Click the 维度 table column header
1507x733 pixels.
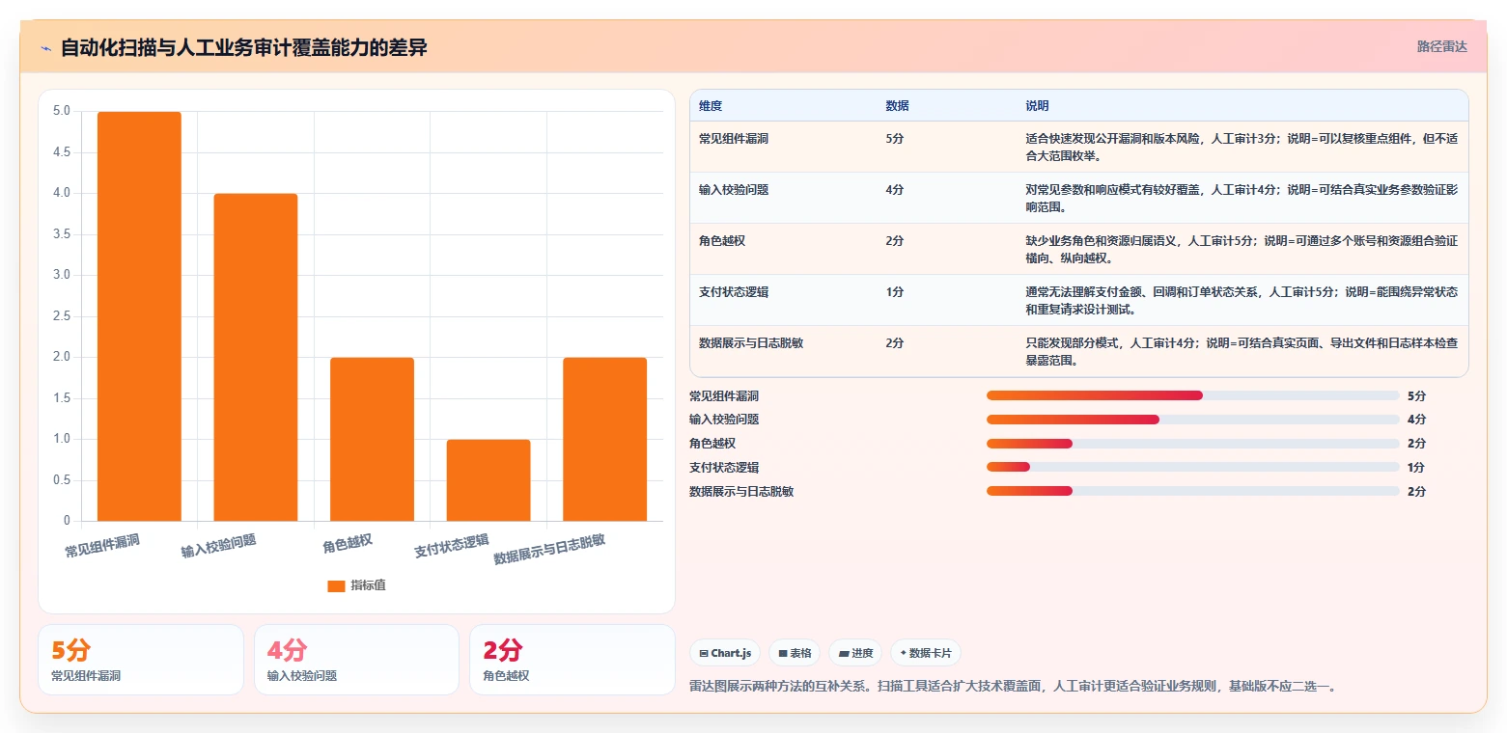pyautogui.click(x=711, y=106)
